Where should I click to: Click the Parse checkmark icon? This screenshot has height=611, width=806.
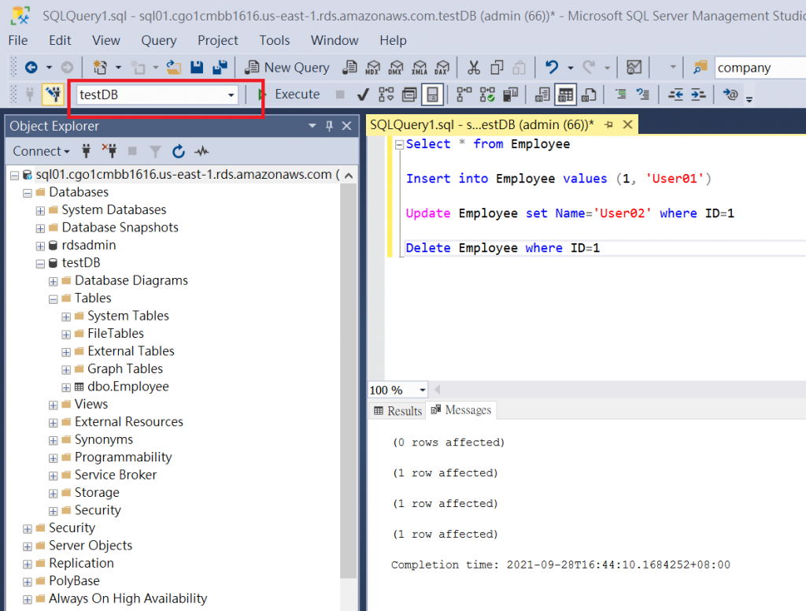point(363,94)
